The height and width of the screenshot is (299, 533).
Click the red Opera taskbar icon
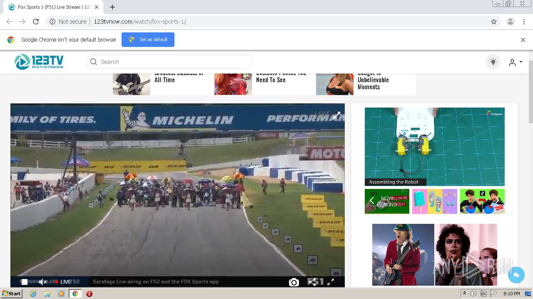click(89, 294)
